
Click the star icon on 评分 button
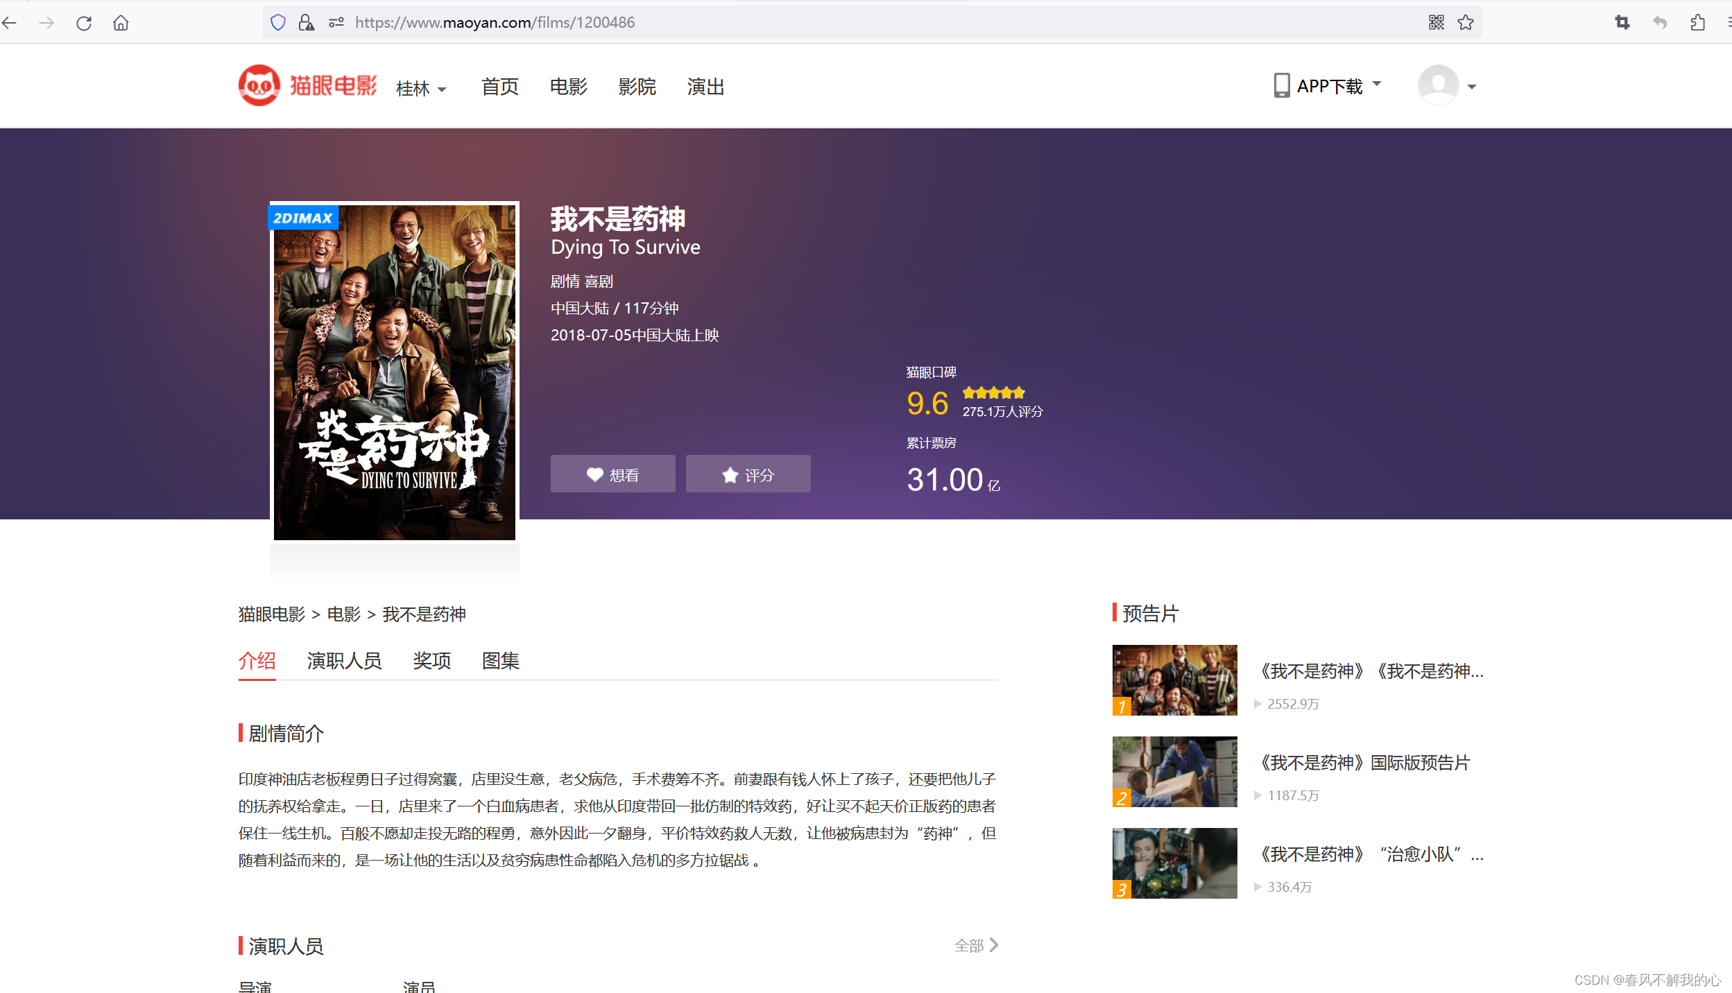coord(730,474)
